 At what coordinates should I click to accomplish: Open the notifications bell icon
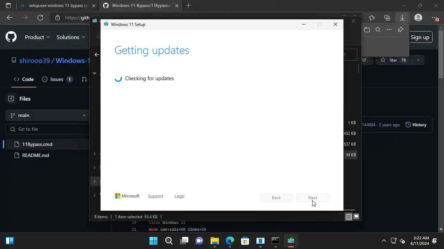point(435,241)
